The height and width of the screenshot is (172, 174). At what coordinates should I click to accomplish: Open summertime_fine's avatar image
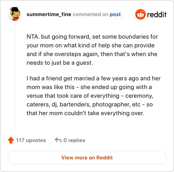(15, 14)
